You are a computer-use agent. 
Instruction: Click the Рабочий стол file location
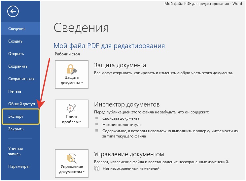[x=67, y=54]
